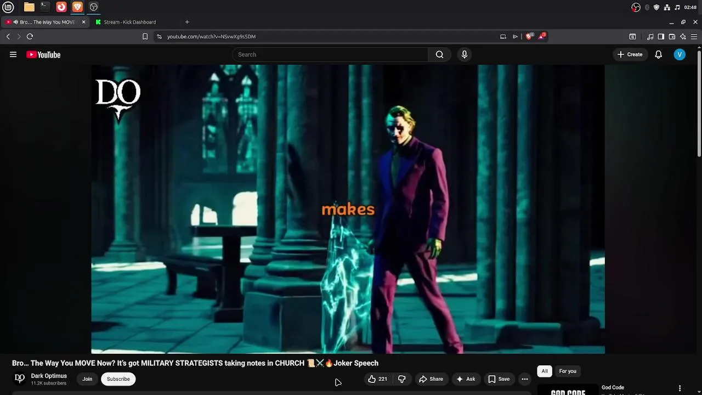Screen dimensions: 702x395
Task: Ask about this video
Action: click(466, 379)
